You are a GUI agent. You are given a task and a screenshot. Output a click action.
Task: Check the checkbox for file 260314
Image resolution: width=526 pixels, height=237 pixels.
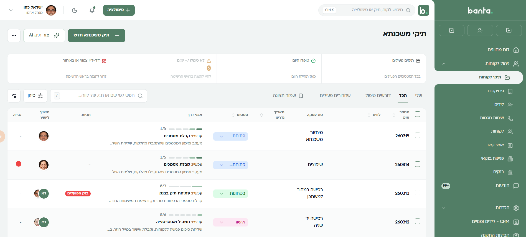pyautogui.click(x=418, y=164)
